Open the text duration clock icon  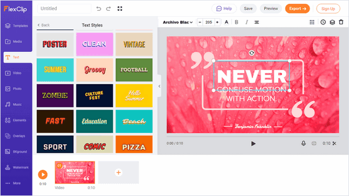pos(323,22)
